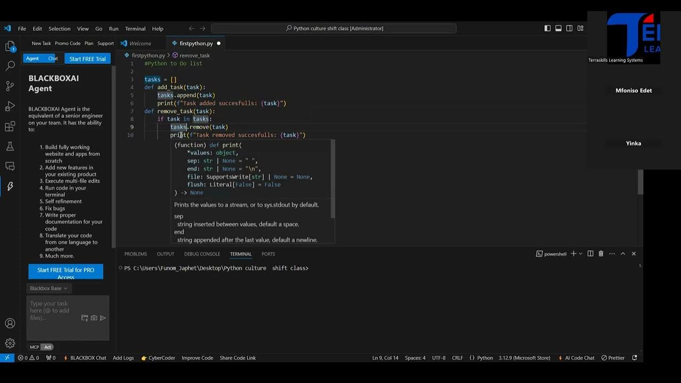Open the Testing flask view
Viewport: 681px width, 383px height.
click(10, 146)
